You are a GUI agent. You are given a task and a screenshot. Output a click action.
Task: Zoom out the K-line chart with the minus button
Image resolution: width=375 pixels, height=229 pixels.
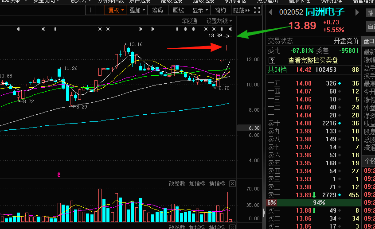[x=100, y=10]
